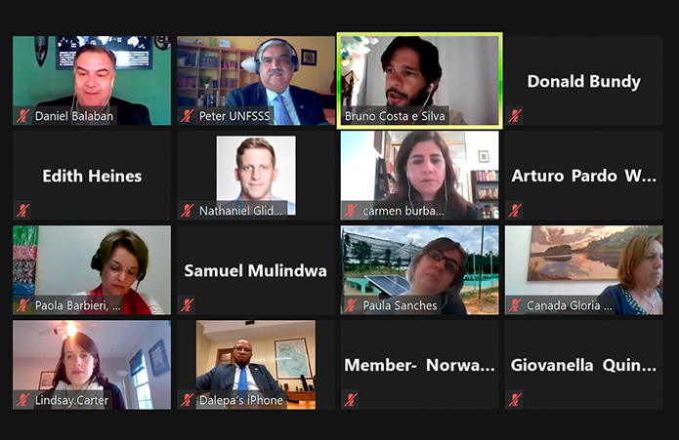This screenshot has height=440, width=679.
Task: Click Samuel Mulindwa's muted mic icon
Action: pyautogui.click(x=187, y=305)
